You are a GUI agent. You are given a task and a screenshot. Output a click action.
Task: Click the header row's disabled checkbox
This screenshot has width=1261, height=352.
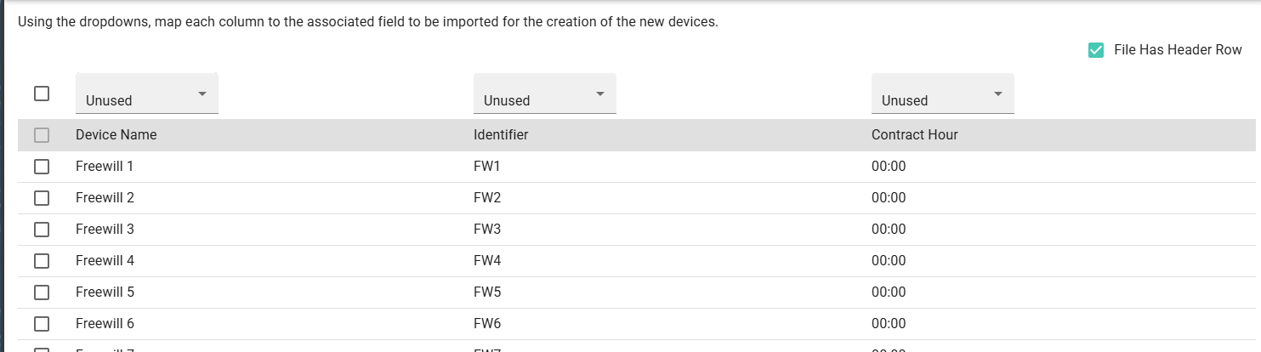(42, 135)
